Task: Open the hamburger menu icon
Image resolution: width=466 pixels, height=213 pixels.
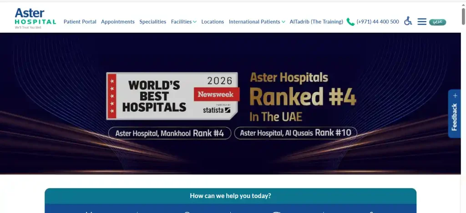Action: (422, 22)
